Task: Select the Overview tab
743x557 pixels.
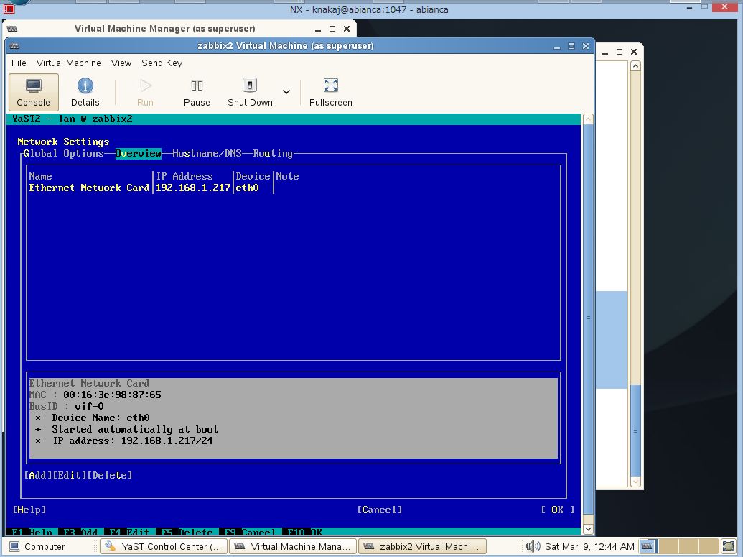Action: point(139,153)
